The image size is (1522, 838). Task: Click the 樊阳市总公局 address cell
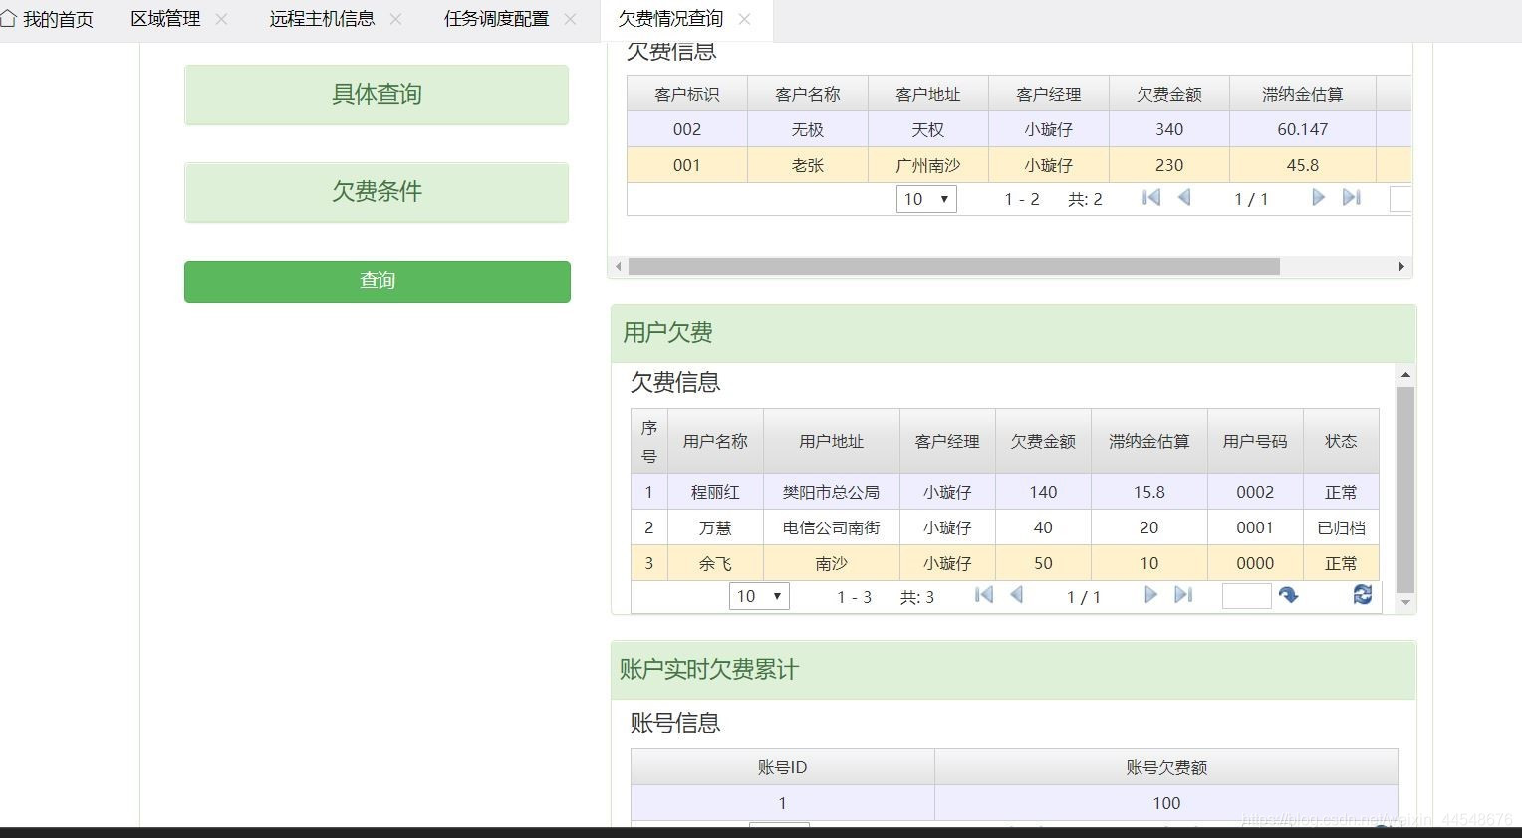[832, 492]
